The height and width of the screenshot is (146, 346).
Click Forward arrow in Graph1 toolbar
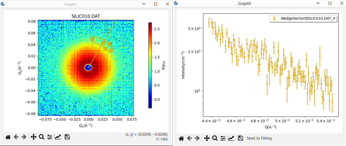point(24,137)
